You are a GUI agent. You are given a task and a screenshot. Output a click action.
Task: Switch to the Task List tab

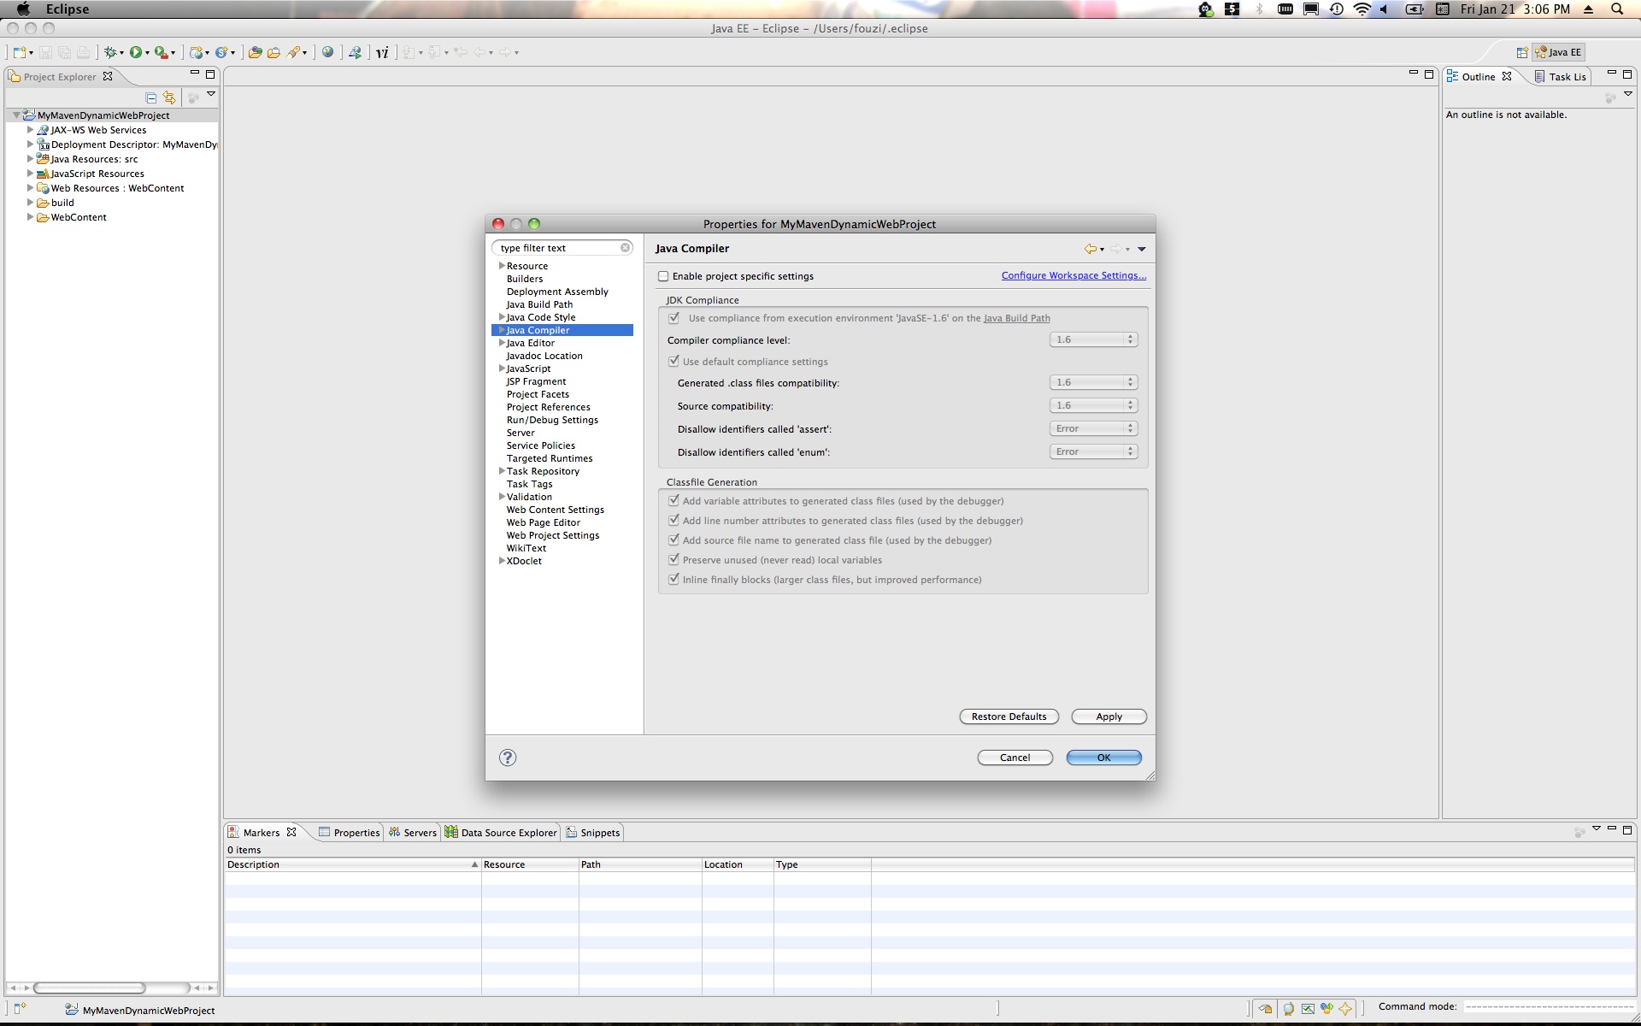click(1561, 77)
